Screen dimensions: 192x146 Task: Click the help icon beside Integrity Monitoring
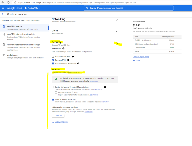coord(78,64)
